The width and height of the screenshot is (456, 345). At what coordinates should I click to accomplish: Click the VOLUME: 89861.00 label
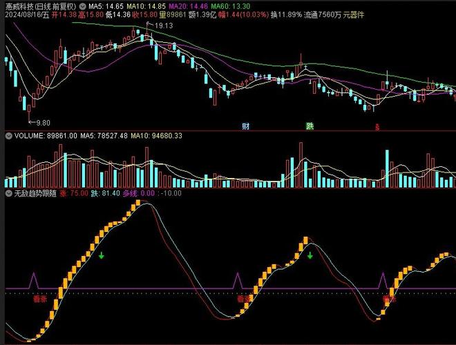(x=46, y=136)
